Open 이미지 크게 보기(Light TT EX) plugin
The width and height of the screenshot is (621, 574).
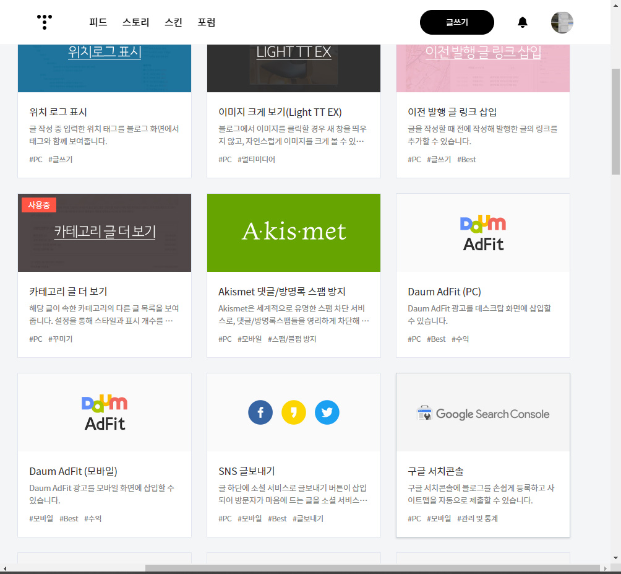pos(280,112)
